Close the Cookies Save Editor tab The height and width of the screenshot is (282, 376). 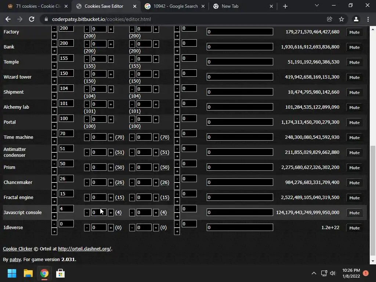(x=135, y=7)
